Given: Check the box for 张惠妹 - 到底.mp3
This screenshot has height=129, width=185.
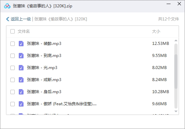Looking at the screenshot, I should coord(12,56).
